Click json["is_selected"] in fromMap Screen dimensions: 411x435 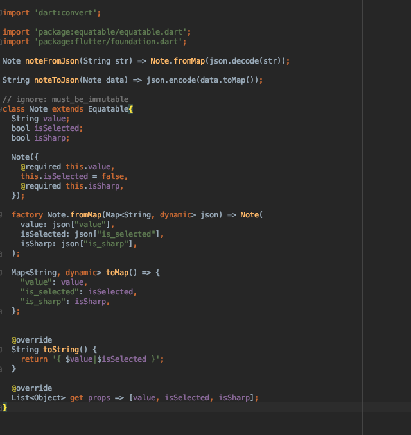[x=117, y=234]
